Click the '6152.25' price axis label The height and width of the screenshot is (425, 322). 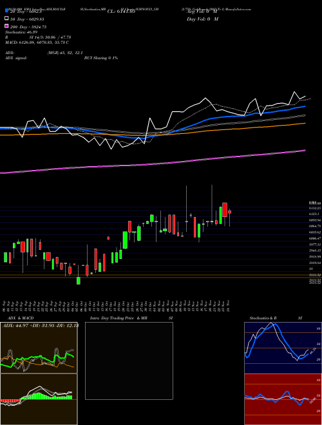315,208
